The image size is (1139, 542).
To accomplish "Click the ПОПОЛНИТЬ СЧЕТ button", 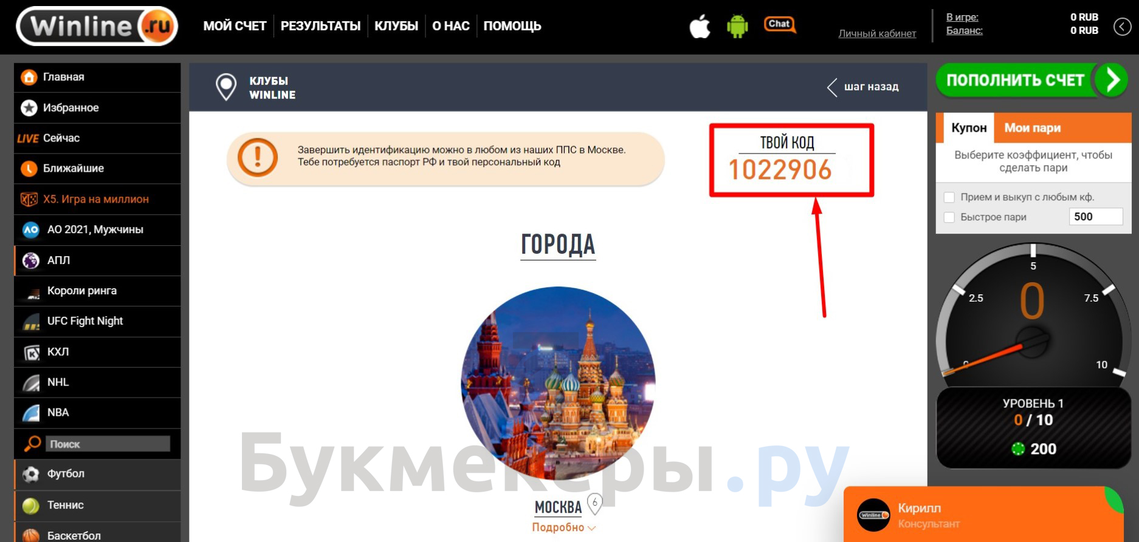I will [1031, 80].
